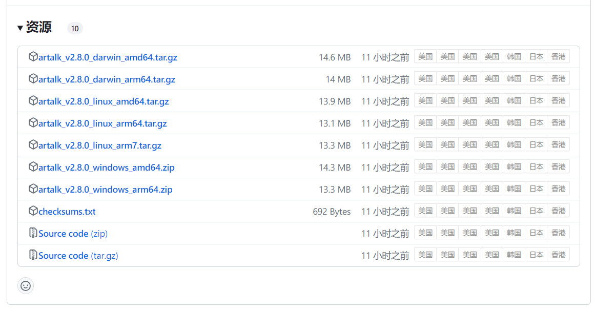Click zip file icon beside Source code (zip)
This screenshot has width=596, height=312.
[33, 233]
